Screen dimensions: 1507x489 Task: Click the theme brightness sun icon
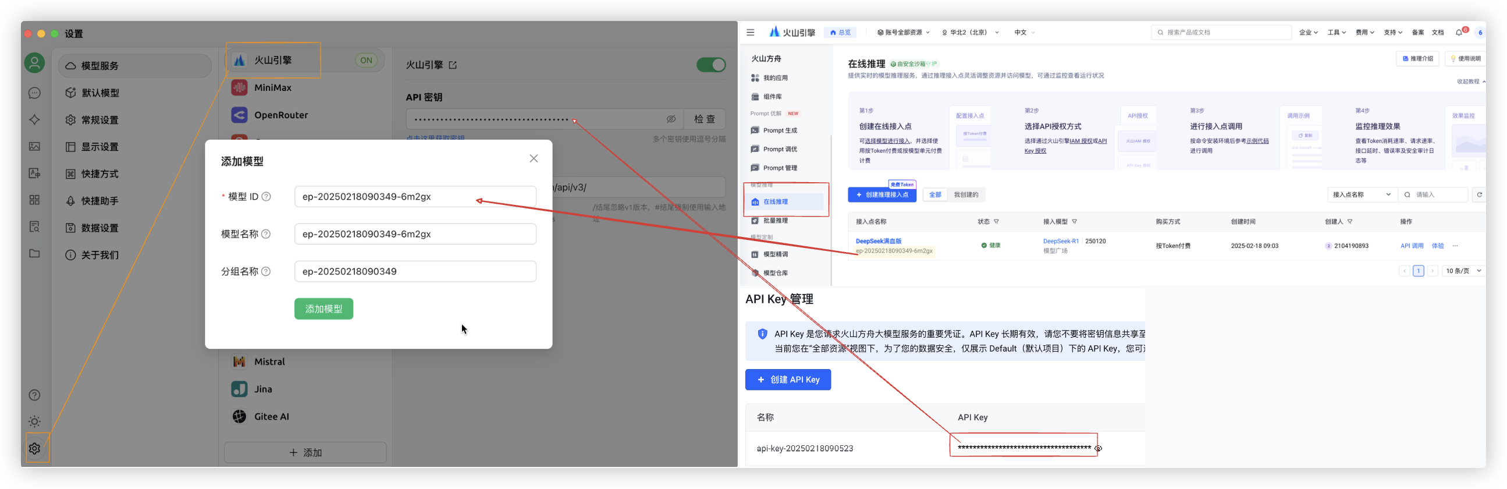[x=34, y=421]
